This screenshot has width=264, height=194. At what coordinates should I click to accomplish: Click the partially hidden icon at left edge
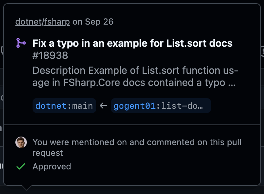2,50
